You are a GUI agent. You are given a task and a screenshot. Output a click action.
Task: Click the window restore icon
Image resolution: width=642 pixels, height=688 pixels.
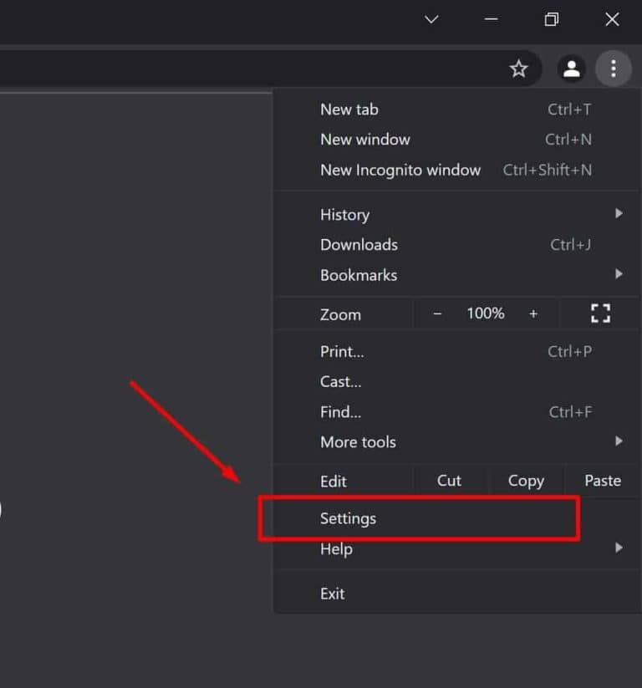coord(551,19)
